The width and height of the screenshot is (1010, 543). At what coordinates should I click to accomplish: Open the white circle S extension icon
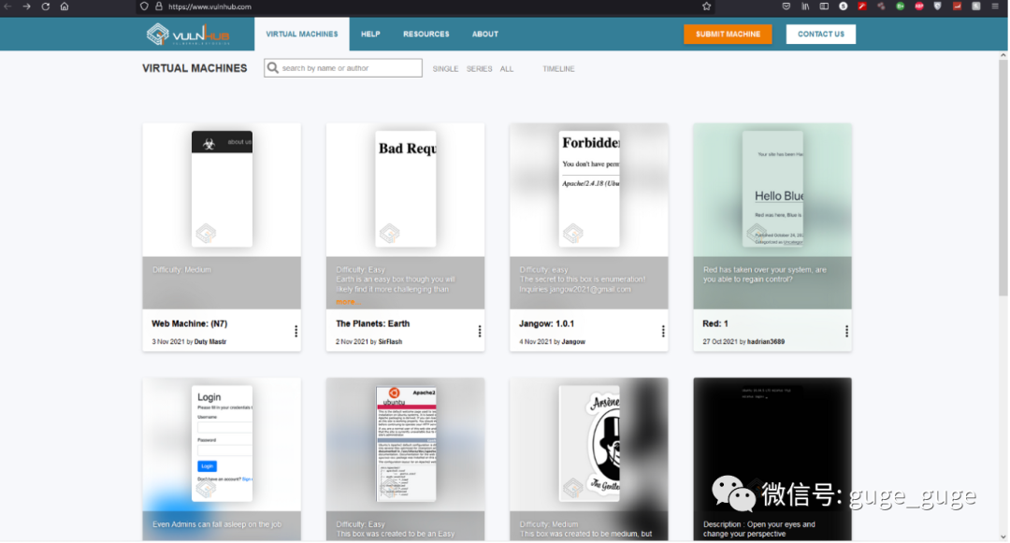click(844, 7)
